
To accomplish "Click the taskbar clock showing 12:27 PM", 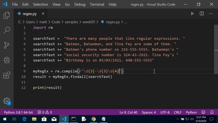I will (x=201, y=119).
